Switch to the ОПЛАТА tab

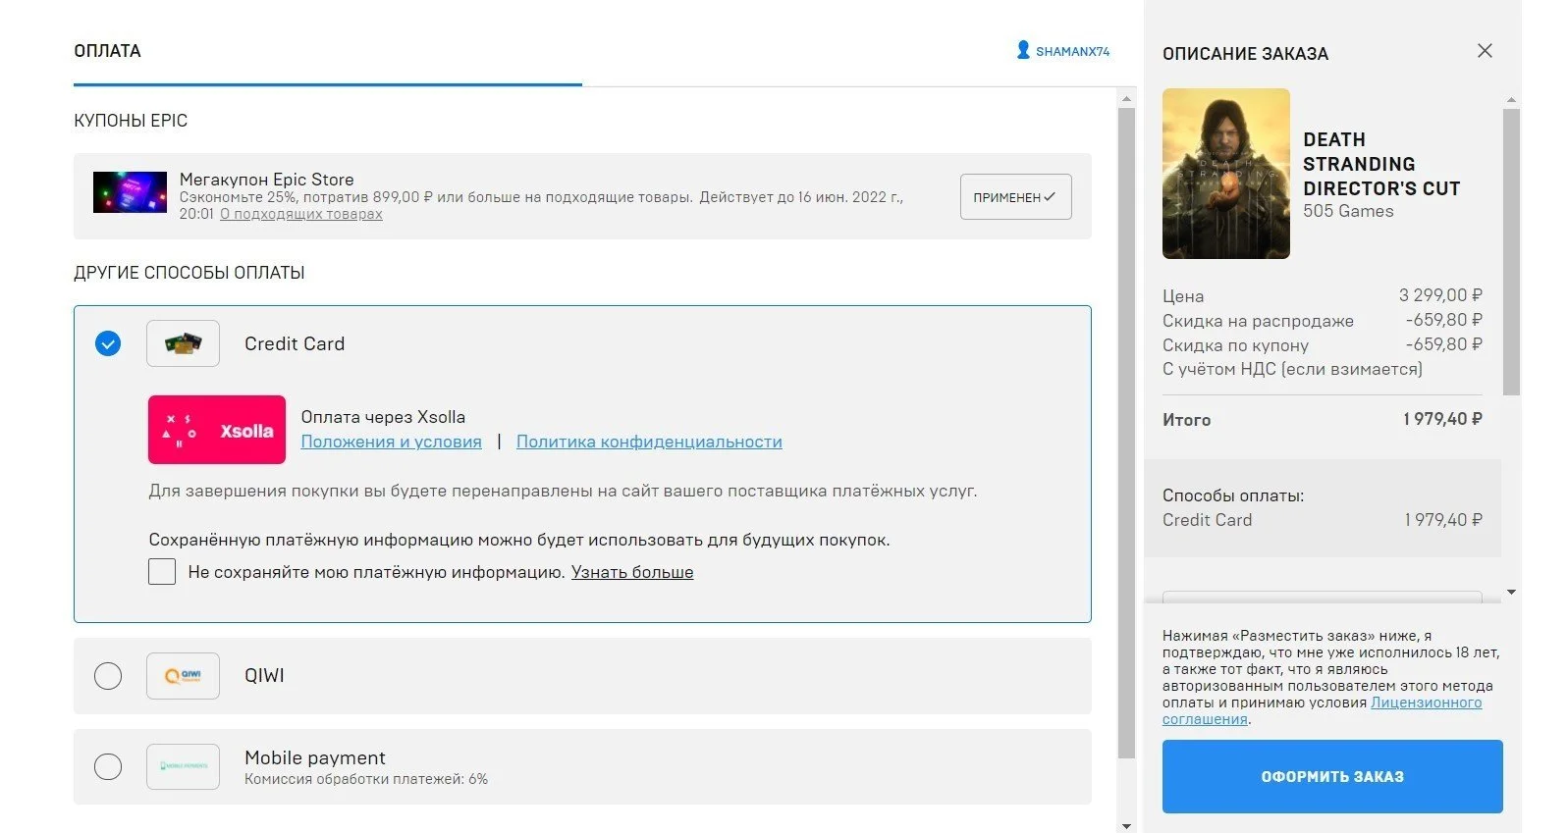pyautogui.click(x=107, y=51)
